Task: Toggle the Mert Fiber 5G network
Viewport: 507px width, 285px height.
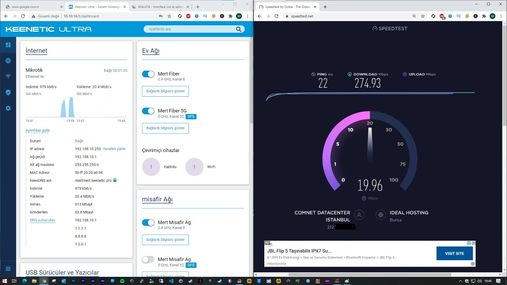Action: click(x=148, y=111)
